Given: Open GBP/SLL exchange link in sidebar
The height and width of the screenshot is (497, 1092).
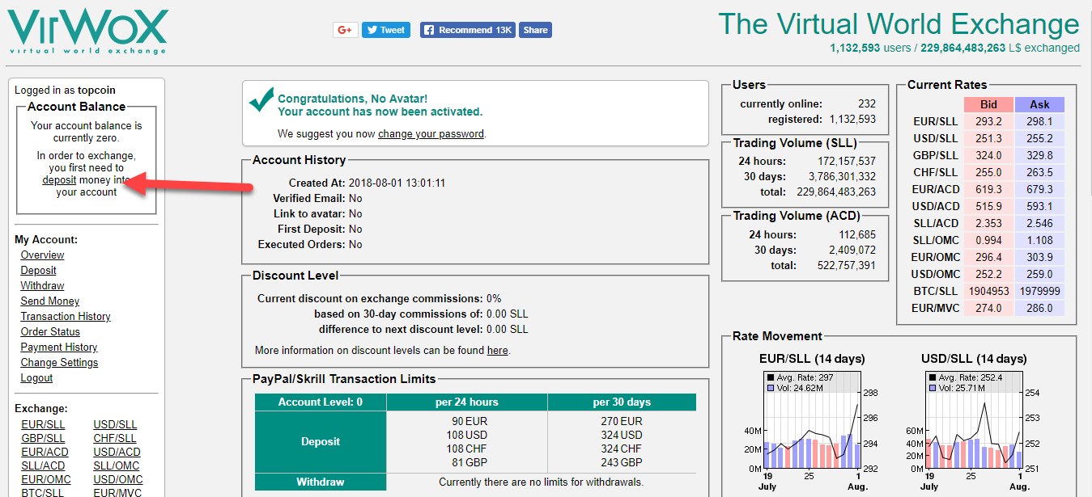Looking at the screenshot, I should tap(45, 438).
